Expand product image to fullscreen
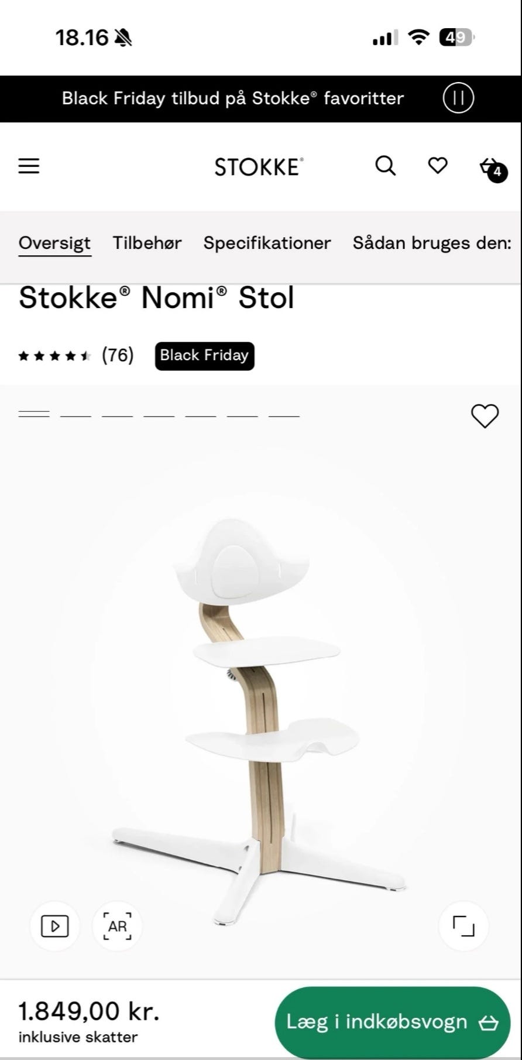Screen dimensions: 522x1060 point(463,926)
